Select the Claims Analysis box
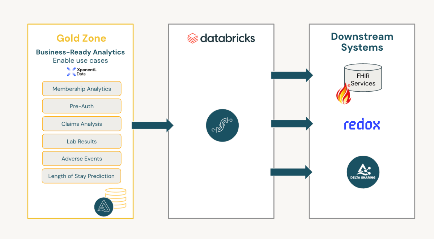The image size is (434, 239). click(x=82, y=124)
